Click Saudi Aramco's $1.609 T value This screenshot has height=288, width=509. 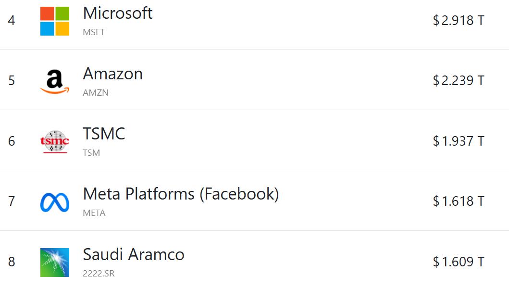tap(458, 262)
